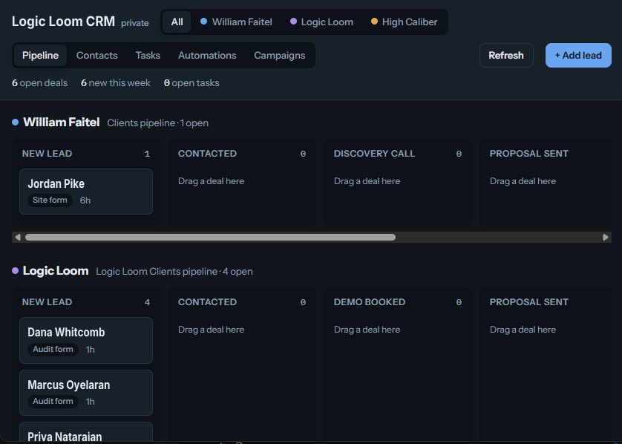
Task: Click Drag a deal here in DISCOVERY CALL column
Action: pos(367,181)
